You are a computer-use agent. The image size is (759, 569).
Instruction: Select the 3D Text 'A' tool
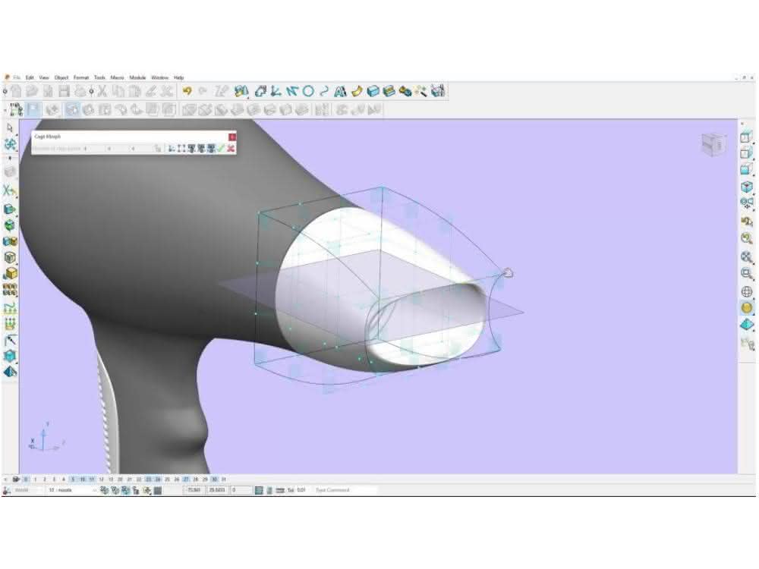[x=340, y=91]
